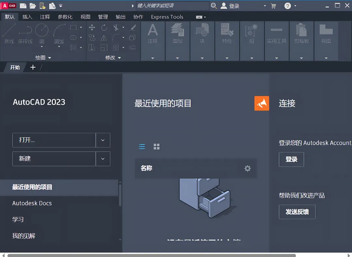352x257 pixels.
Task: Expand the 修改 panel dropdown
Action: click(113, 58)
